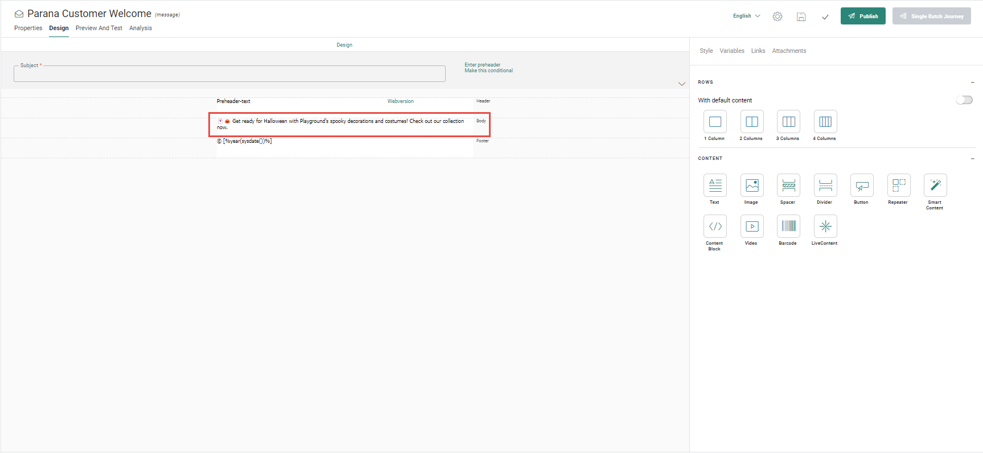Viewport: 983px width, 453px height.
Task: Choose the Spacer content element
Action: [x=788, y=186]
